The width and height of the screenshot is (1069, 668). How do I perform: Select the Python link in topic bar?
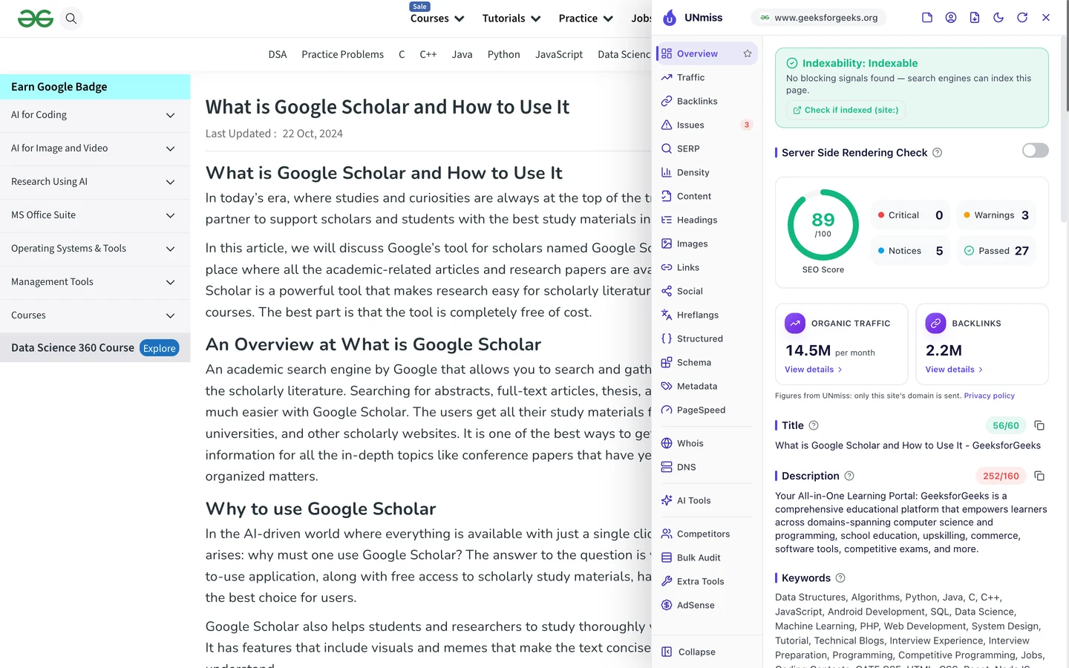503,54
